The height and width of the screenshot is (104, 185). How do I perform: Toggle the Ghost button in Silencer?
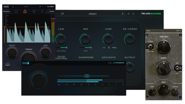(x=8, y=65)
